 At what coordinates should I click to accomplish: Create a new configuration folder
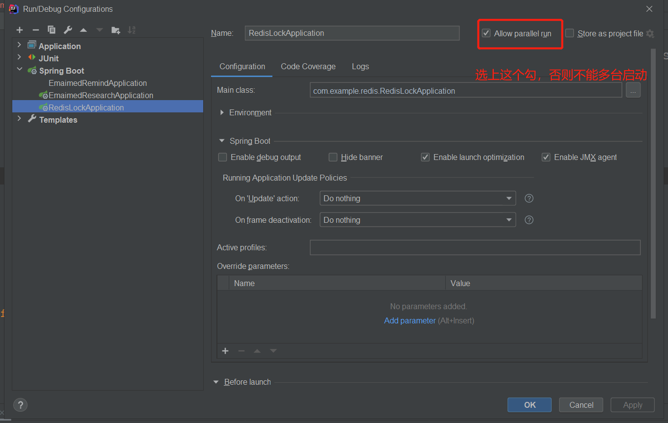click(116, 30)
